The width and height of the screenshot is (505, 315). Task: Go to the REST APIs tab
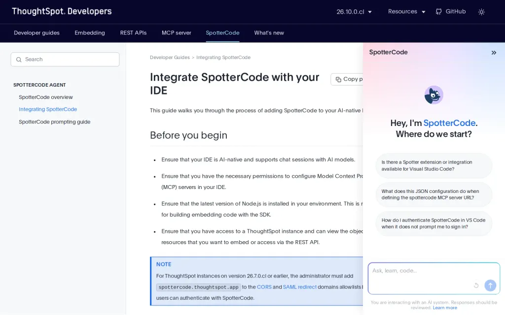pos(133,33)
